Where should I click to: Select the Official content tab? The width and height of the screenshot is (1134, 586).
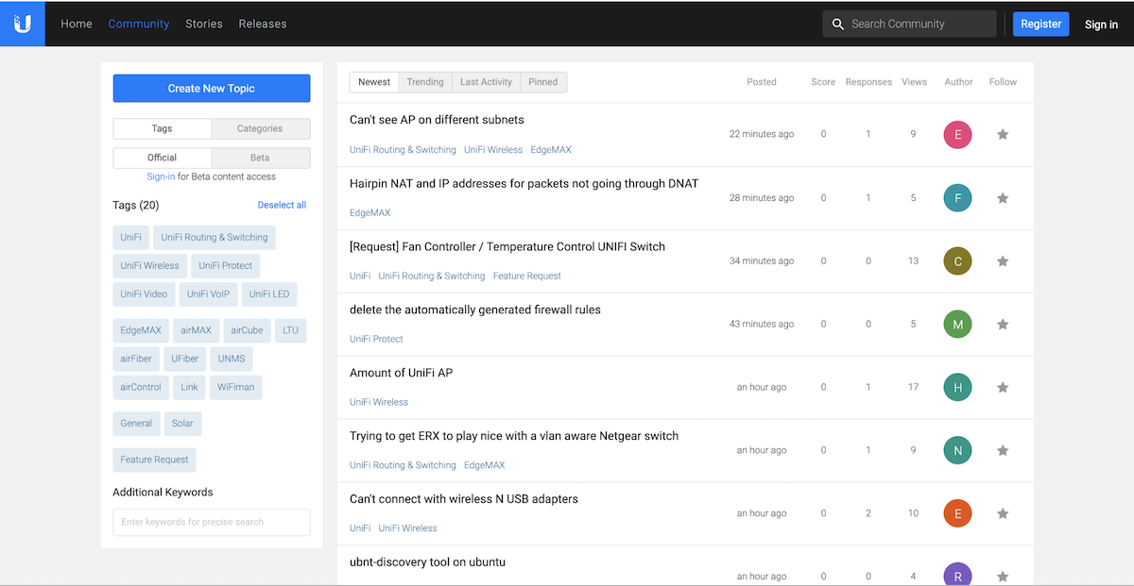[162, 158]
